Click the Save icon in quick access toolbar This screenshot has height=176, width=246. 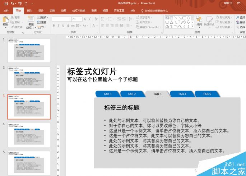click(6, 4)
